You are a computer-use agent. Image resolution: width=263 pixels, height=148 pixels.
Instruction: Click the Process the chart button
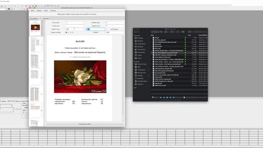[x=85, y=124]
